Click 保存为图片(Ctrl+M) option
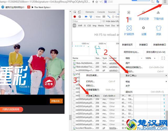The width and height of the screenshot is (168, 131). pos(156,52)
